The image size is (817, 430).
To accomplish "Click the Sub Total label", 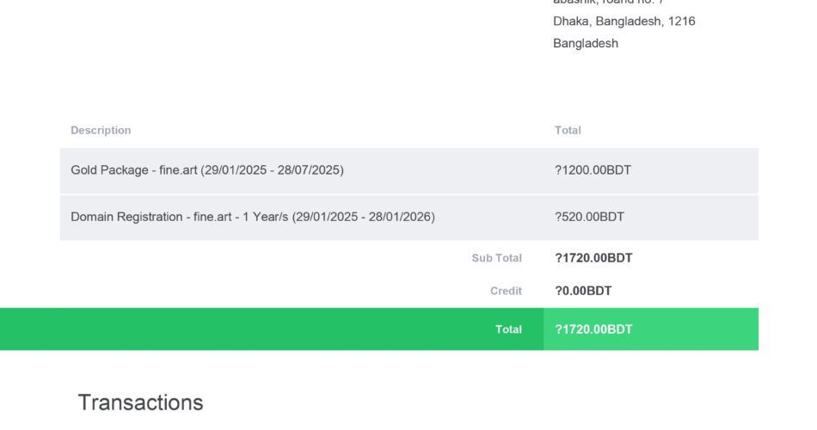I will tap(496, 258).
